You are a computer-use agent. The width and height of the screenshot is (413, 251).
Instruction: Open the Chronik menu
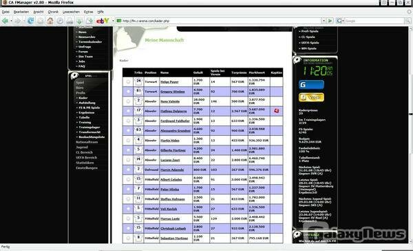(53, 12)
